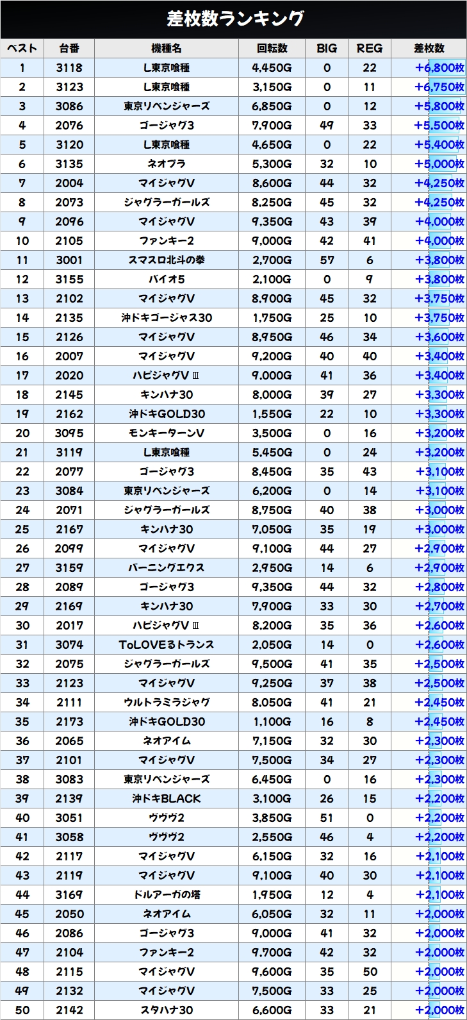Click the ネオプラ machine name
Viewport: 467px width, 1020px height.
pos(167,164)
